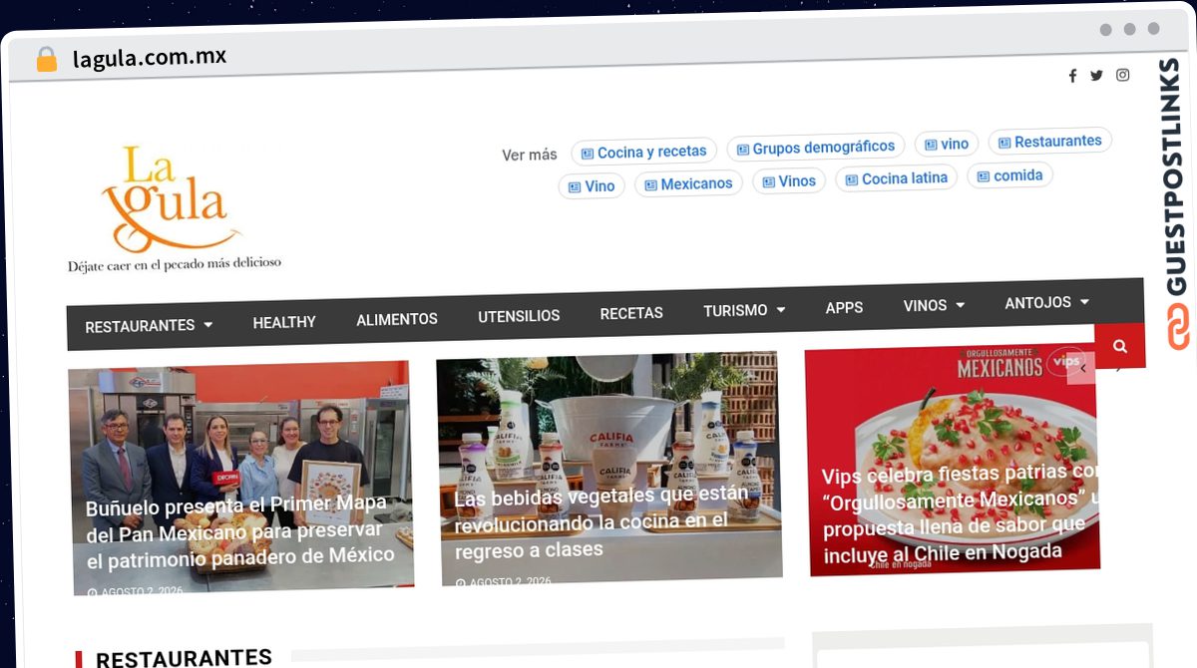Open the Facebook social icon
This screenshot has height=668, width=1197.
1072,76
